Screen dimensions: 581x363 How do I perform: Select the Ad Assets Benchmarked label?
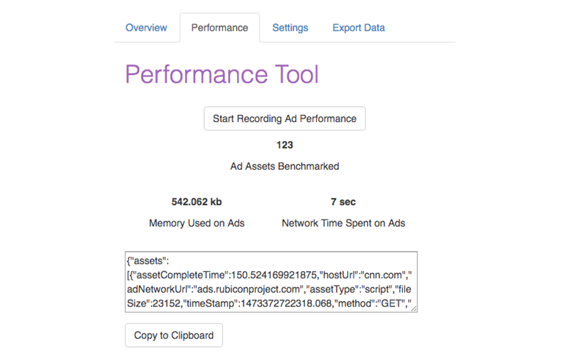click(285, 167)
